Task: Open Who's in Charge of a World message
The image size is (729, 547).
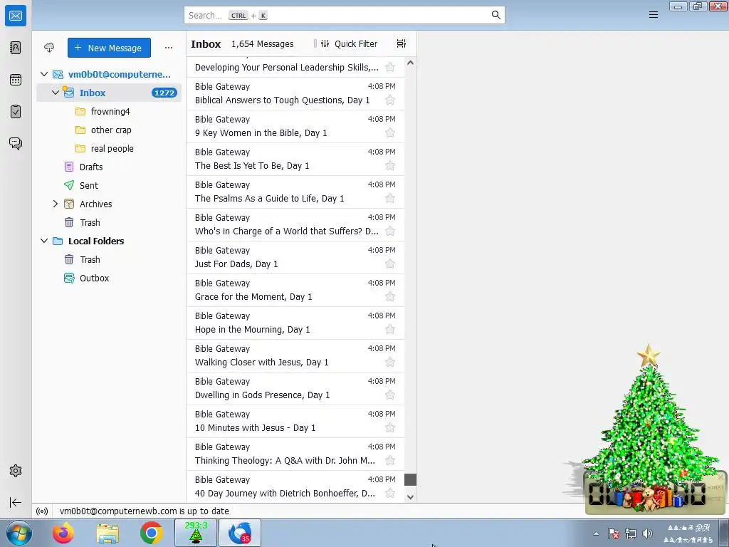Action: tap(295, 224)
